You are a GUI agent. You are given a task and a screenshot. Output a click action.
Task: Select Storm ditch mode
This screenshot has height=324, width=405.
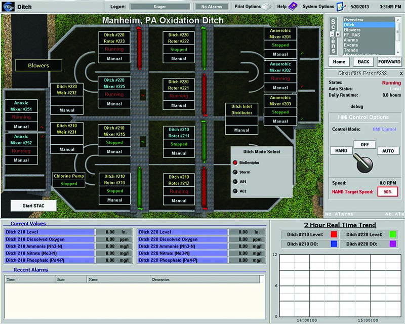(235, 172)
